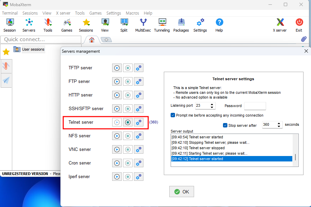The image size is (311, 207).
Task: Start the VNC server
Action: (117, 149)
